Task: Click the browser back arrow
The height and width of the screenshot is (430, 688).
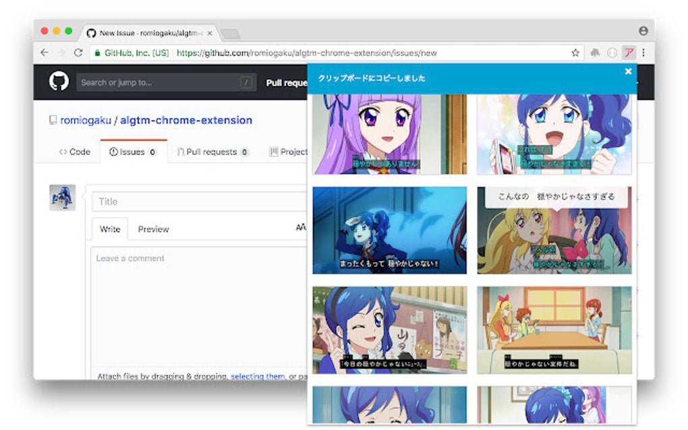Action: tap(44, 52)
